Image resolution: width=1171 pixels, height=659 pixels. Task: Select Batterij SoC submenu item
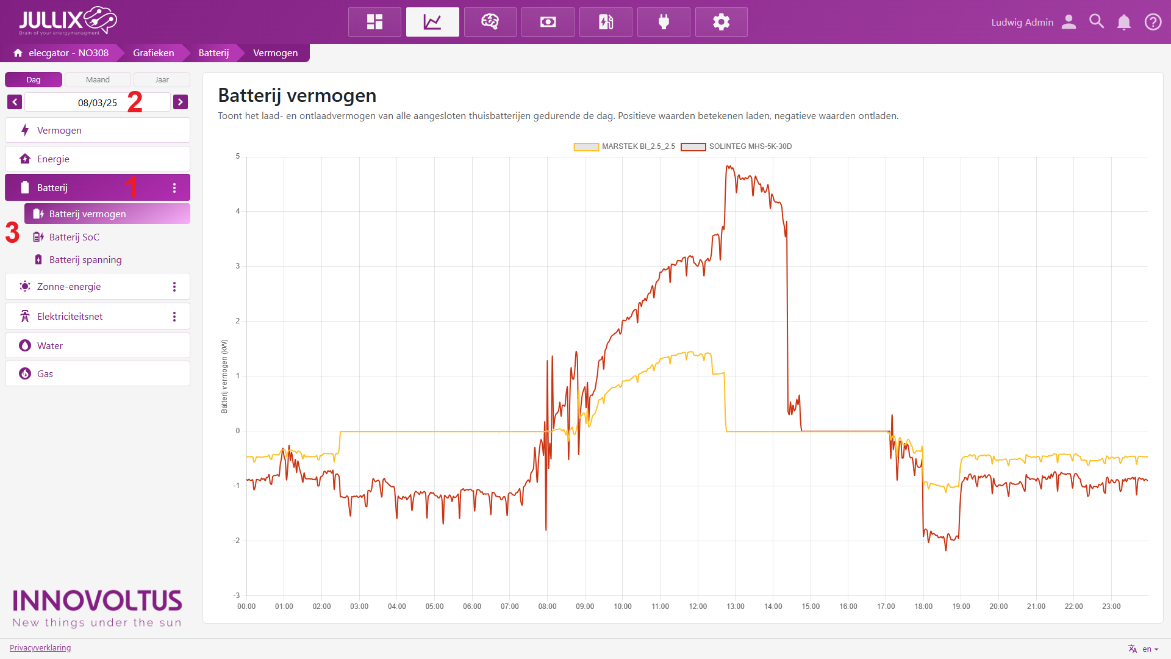[74, 237]
